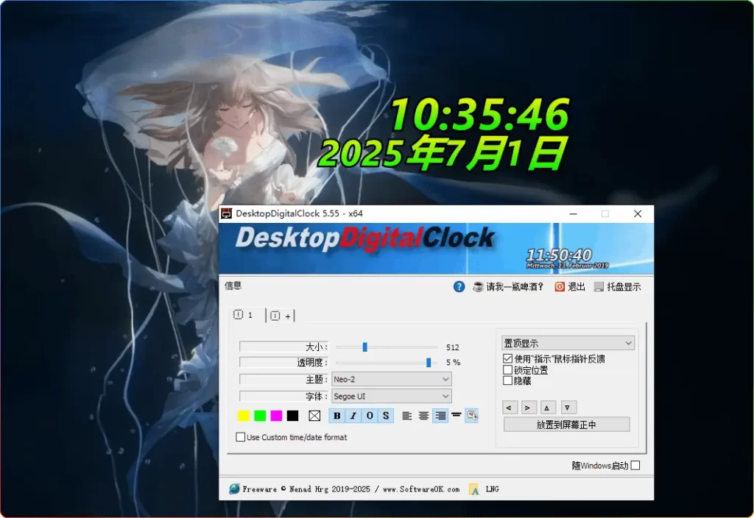Close the DesktopDigitalClock window
Viewport: 754px width, 518px height.
coord(638,214)
